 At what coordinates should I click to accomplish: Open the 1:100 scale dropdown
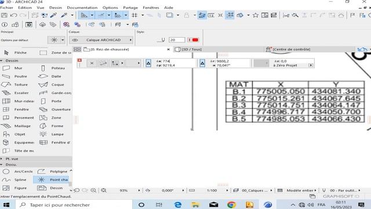(227, 190)
